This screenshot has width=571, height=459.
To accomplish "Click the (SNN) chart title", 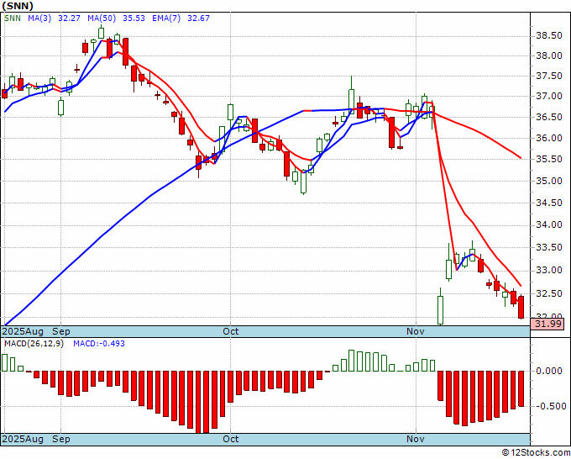I will (x=18, y=6).
